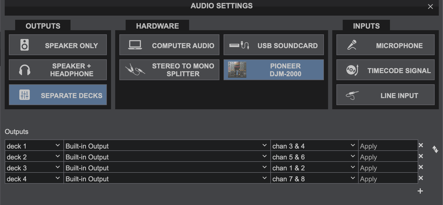Open the deck 1 output dropdown
This screenshot has height=205, width=443.
pyautogui.click(x=34, y=146)
